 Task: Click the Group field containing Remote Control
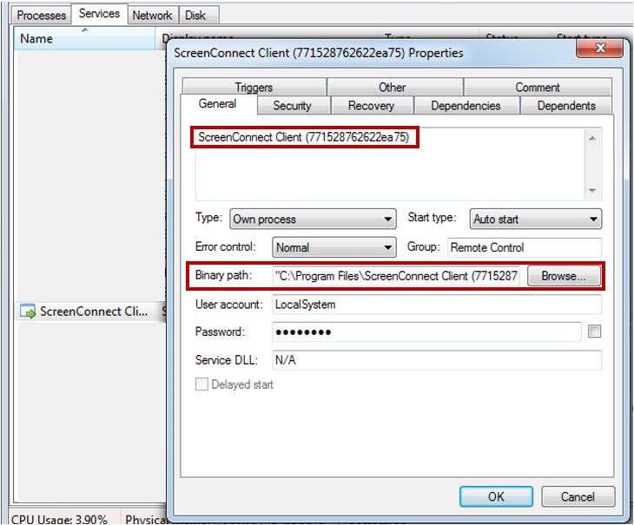click(525, 247)
